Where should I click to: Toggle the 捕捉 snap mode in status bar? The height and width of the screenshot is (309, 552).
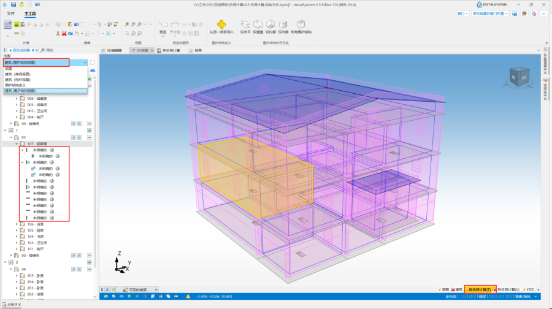click(481, 296)
